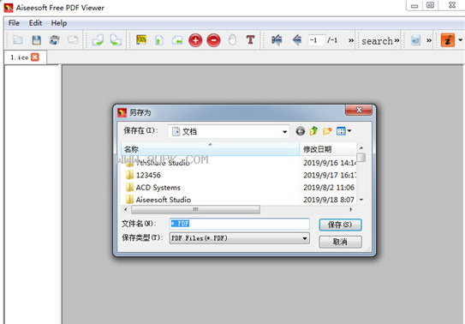Click scroll down arrow in file list
The image size is (465, 324).
coord(361,200)
